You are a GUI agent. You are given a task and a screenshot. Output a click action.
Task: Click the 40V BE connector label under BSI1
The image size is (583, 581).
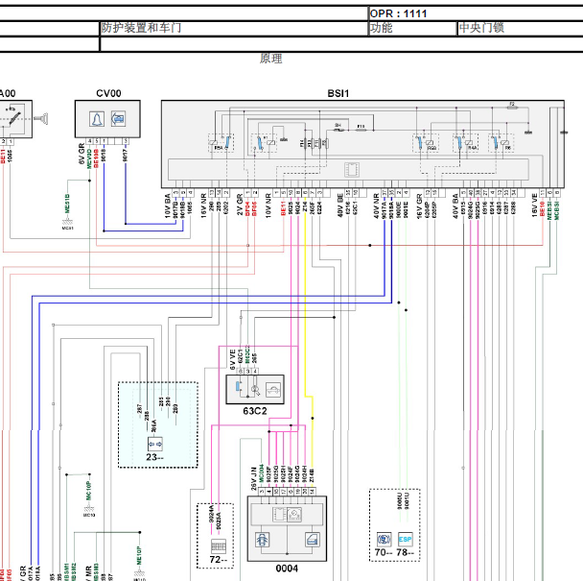pyautogui.click(x=340, y=206)
